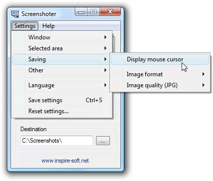213x181 pixels.
Task: Maximize the Screenshoter window
Action: pyautogui.click(x=94, y=12)
